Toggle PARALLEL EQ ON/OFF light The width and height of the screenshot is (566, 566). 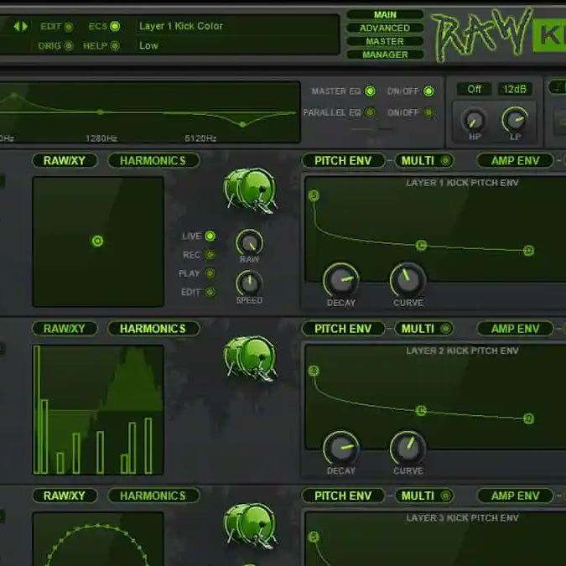click(428, 112)
